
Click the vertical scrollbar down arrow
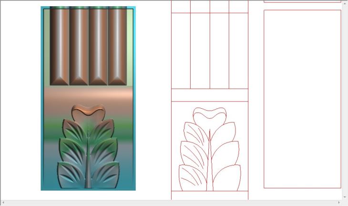click(345, 196)
